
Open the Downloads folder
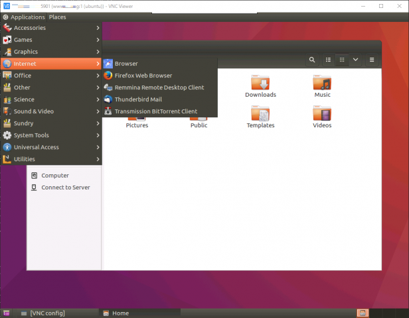pos(260,86)
